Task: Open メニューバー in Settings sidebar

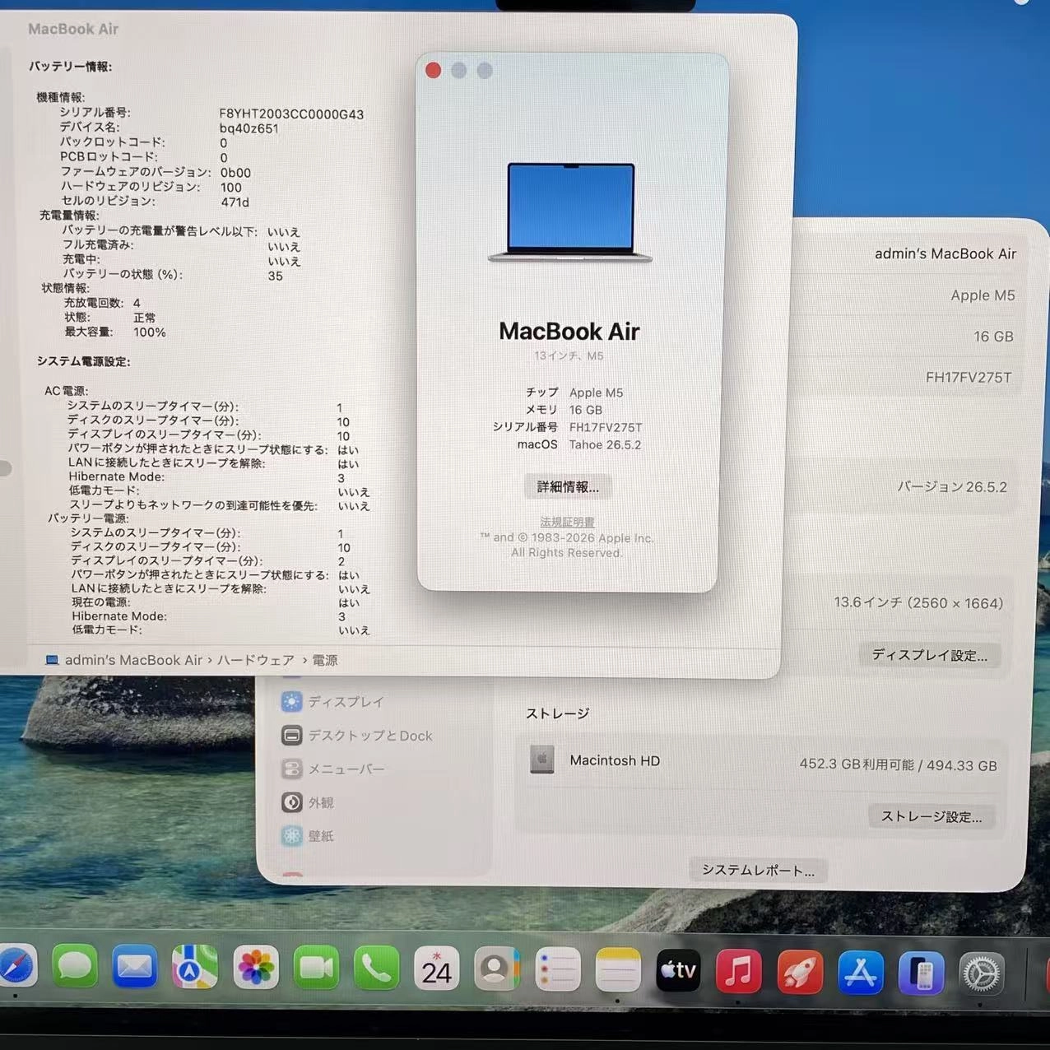Action: pyautogui.click(x=333, y=769)
